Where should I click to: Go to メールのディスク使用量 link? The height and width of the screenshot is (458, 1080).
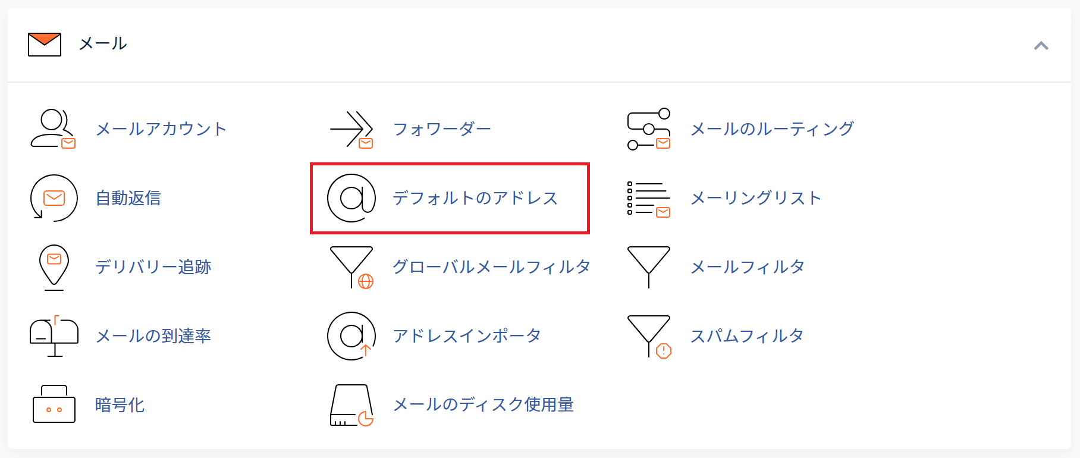point(484,405)
